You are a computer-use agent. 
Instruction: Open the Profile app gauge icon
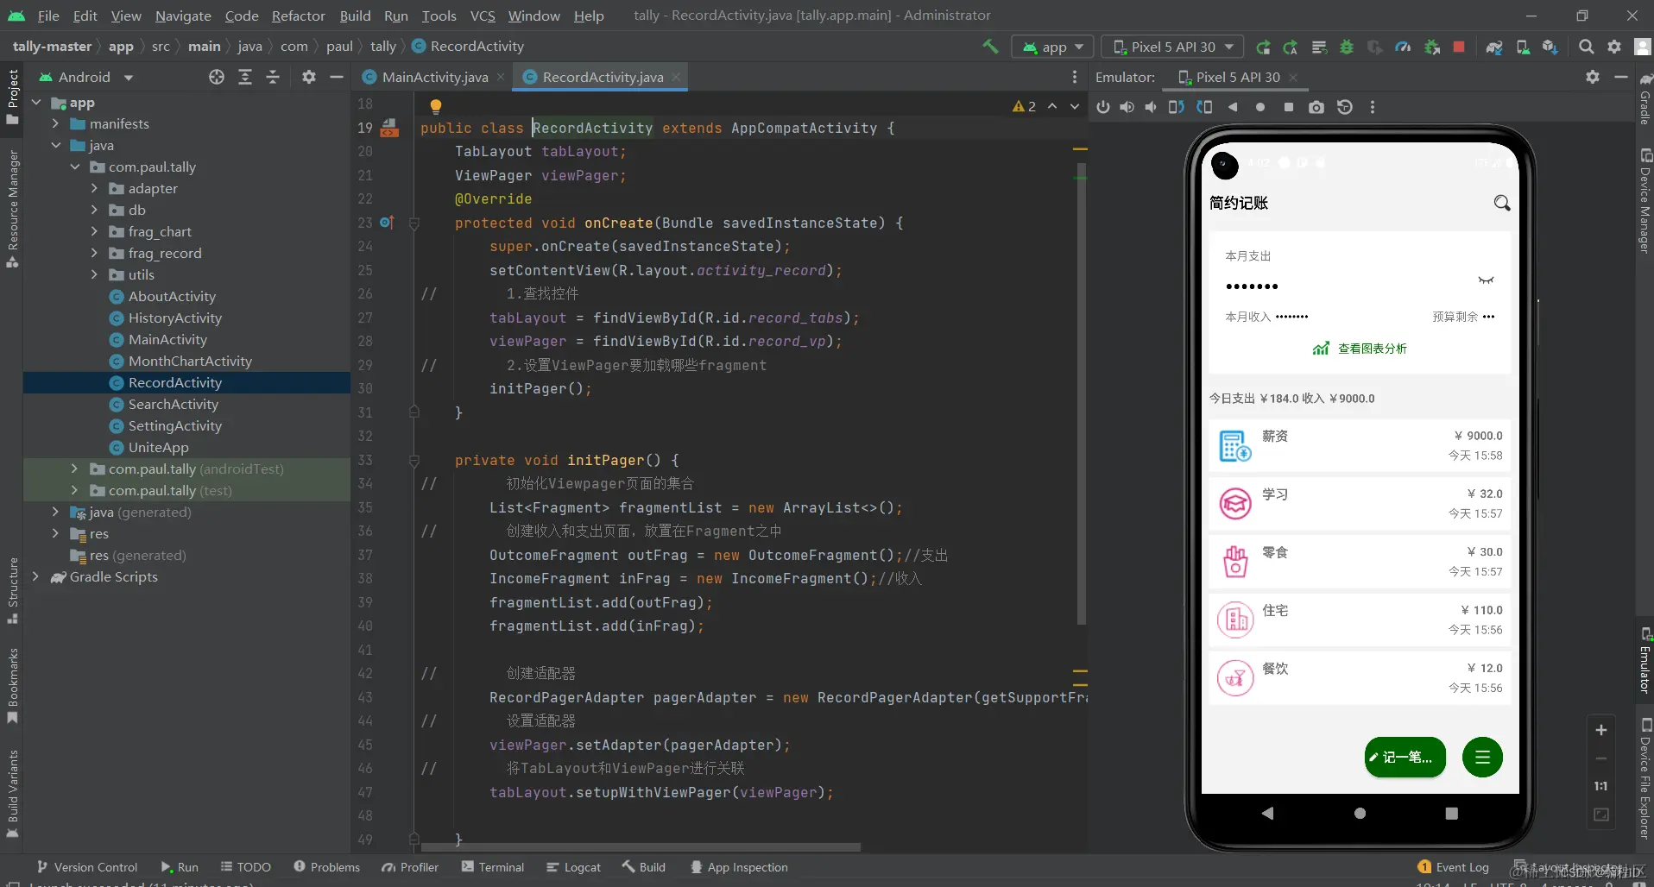[x=1403, y=47]
